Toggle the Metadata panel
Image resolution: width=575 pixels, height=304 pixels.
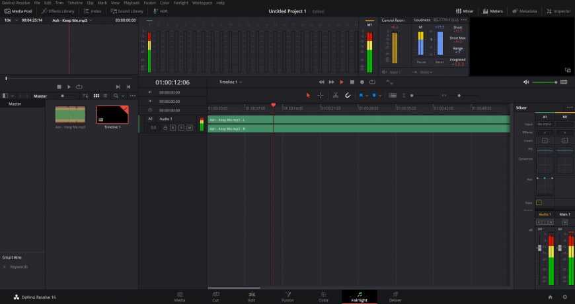[x=524, y=11]
